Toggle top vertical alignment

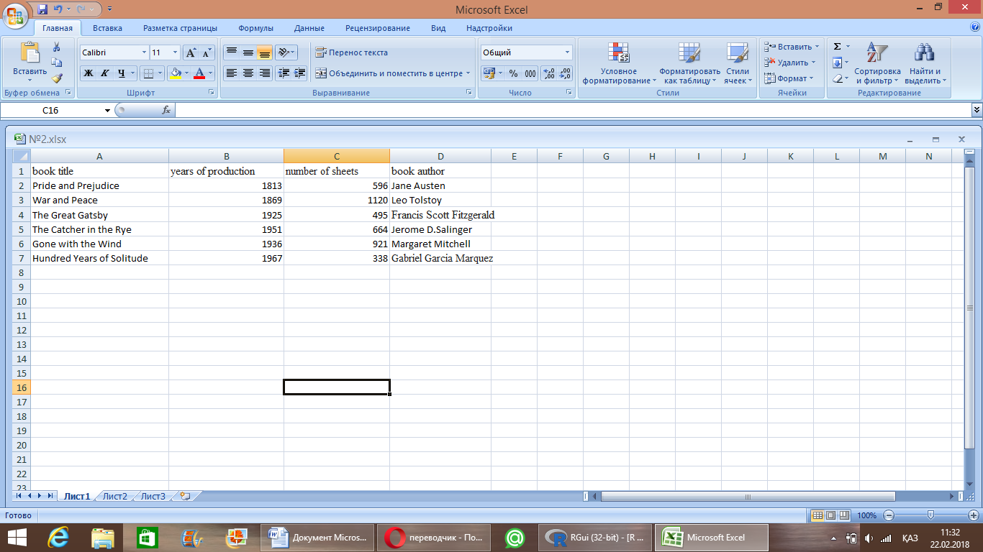coord(232,52)
